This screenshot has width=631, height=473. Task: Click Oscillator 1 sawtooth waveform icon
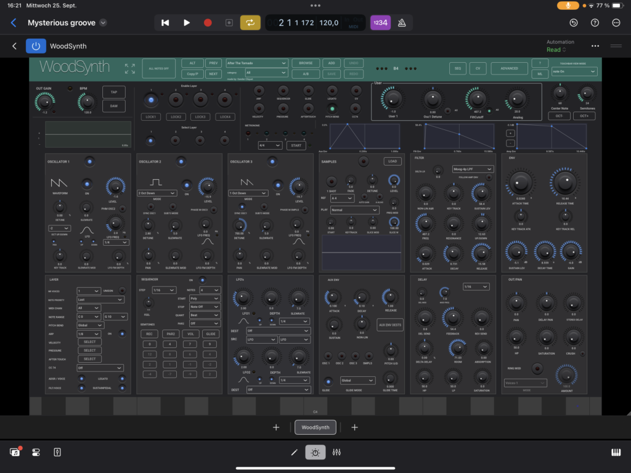(59, 183)
